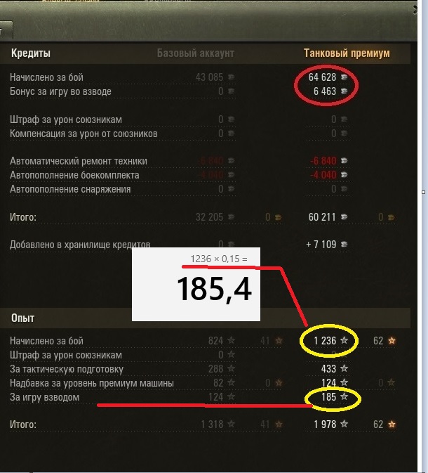This screenshot has width=428, height=473.
Task: Click the -6 840 premium repair cost value
Action: 323,161
